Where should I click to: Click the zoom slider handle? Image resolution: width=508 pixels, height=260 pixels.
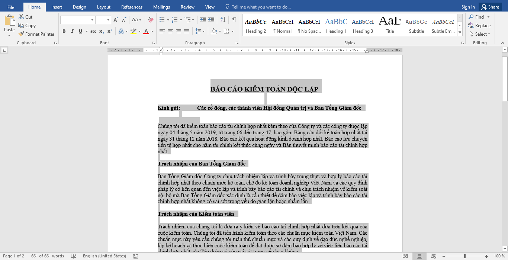pos(464,256)
